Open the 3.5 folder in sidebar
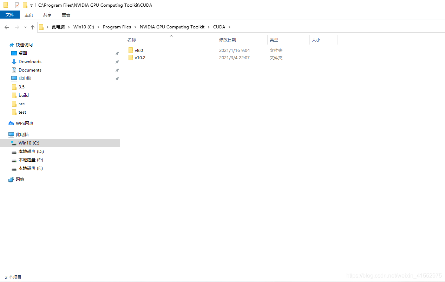This screenshot has width=445, height=282. click(x=21, y=87)
